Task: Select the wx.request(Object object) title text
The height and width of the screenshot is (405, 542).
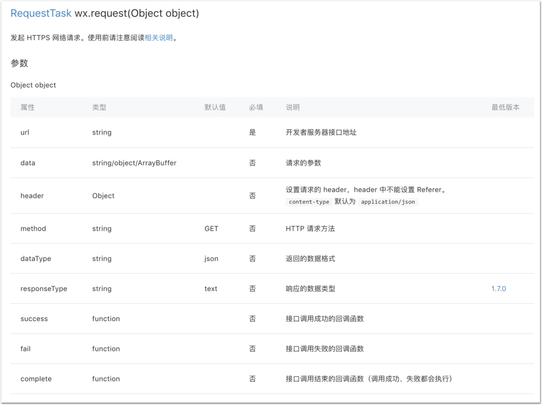Action: click(x=136, y=13)
